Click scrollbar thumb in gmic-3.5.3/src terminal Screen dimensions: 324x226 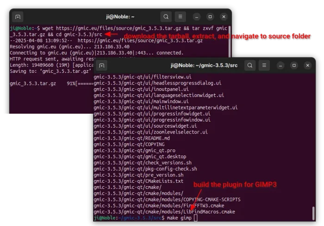(x=313, y=213)
